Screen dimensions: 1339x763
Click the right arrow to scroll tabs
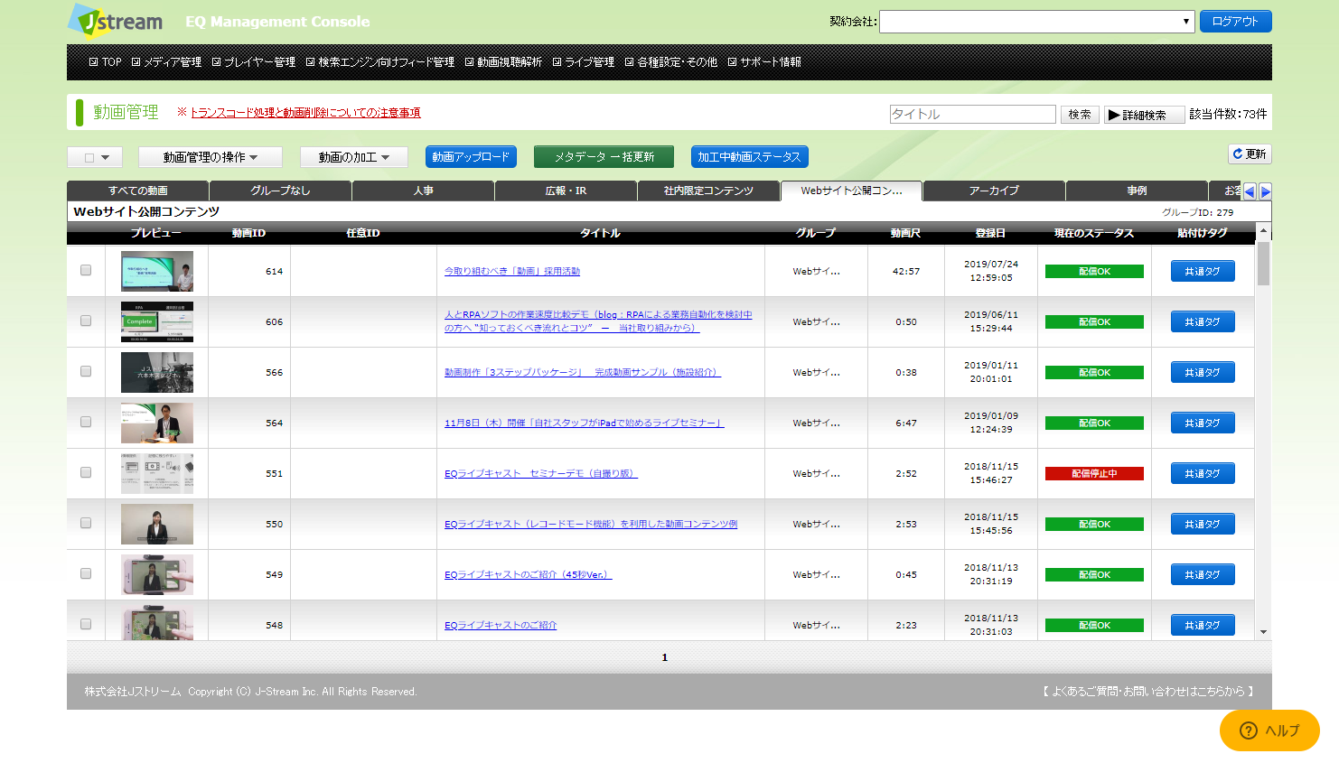coord(1264,191)
